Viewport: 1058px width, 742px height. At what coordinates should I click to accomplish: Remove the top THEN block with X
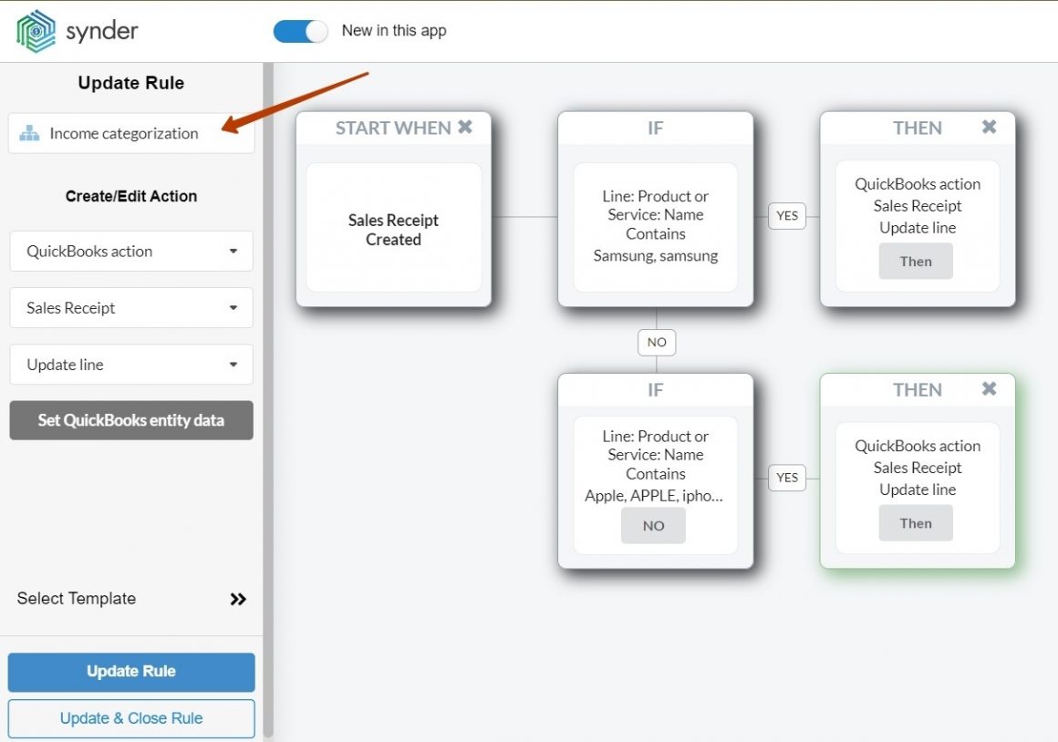(x=990, y=127)
